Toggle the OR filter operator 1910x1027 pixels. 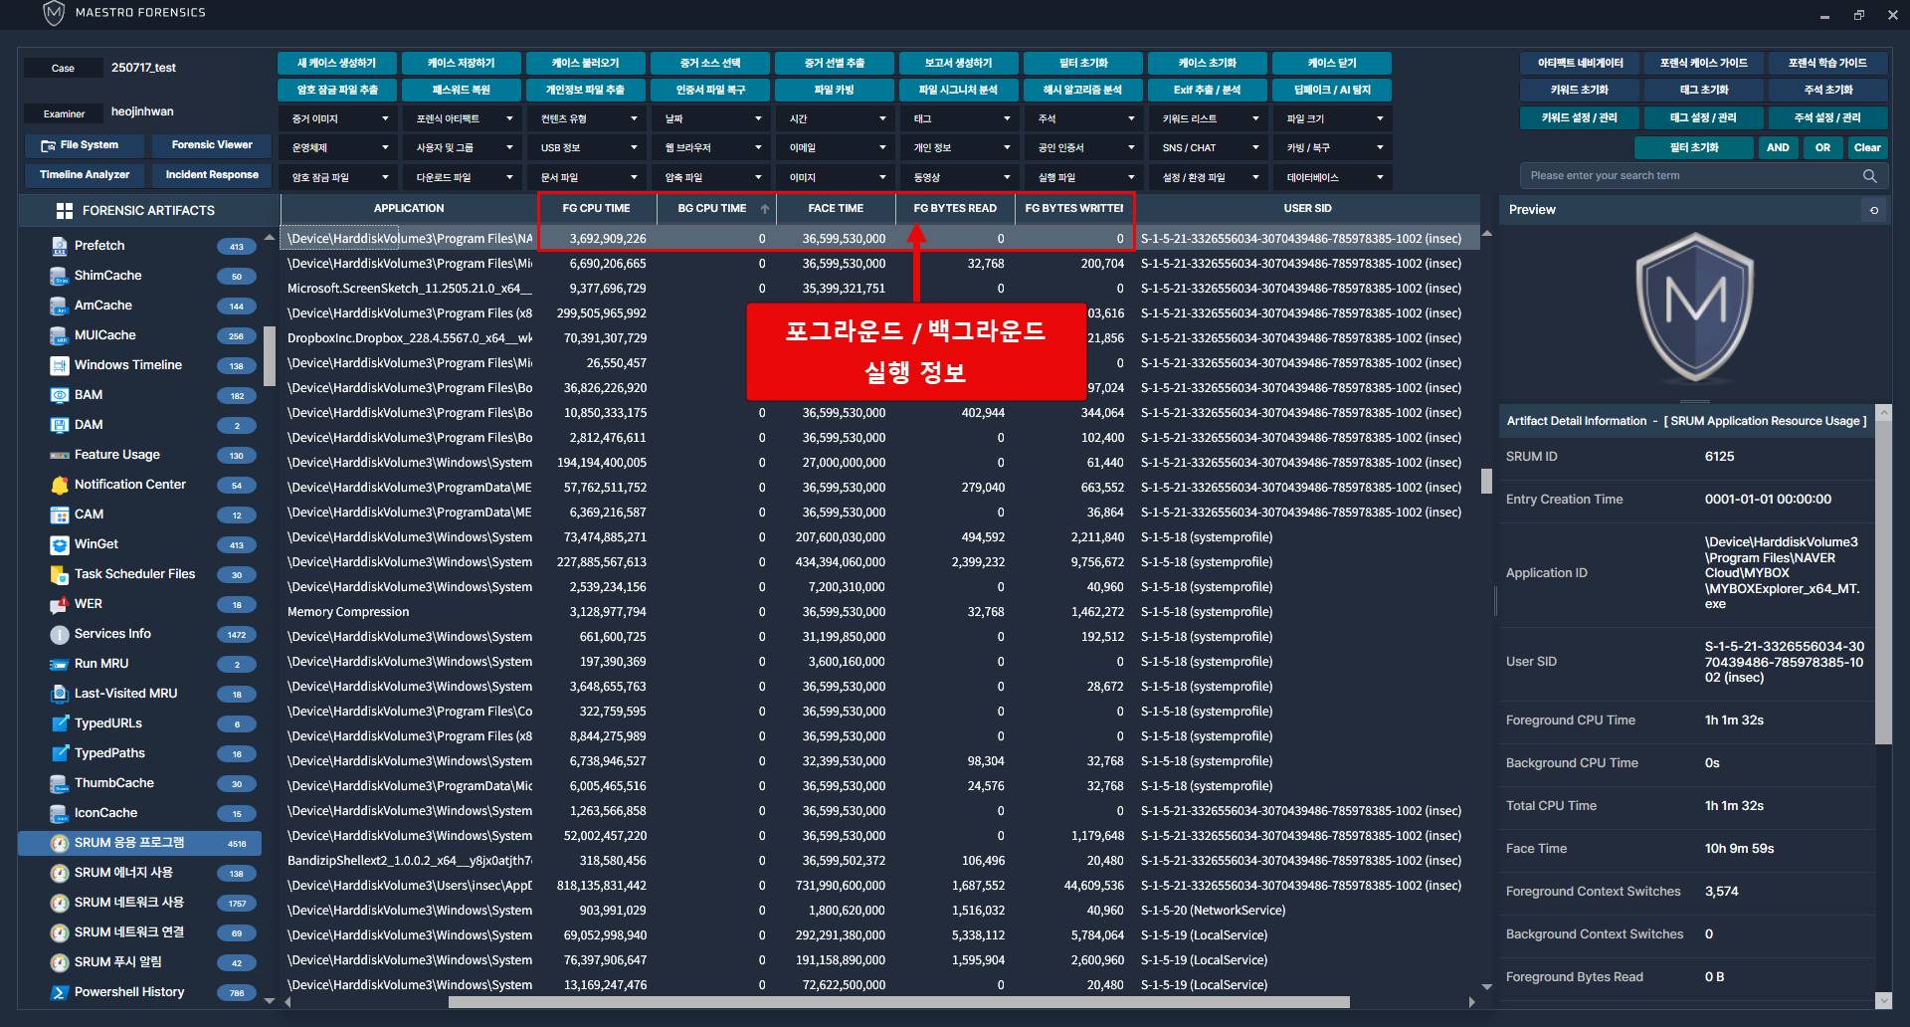point(1822,147)
